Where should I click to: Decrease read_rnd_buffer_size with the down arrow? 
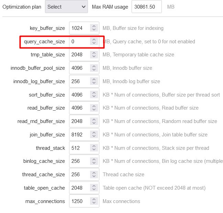coord(94,123)
